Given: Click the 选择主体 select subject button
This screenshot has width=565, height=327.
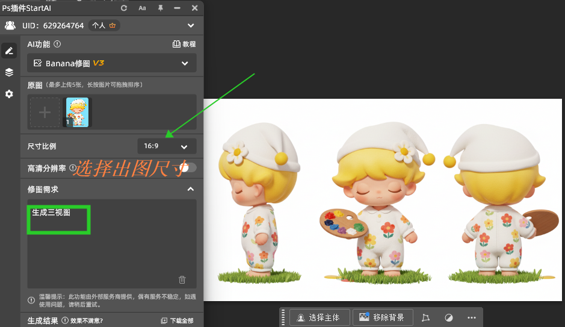Looking at the screenshot, I should coord(320,317).
